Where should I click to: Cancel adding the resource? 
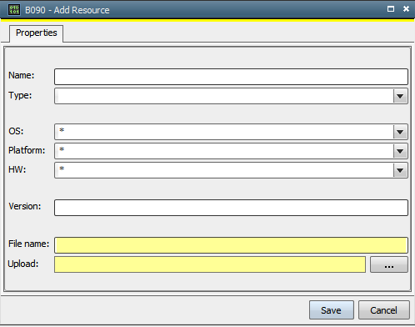pos(384,310)
